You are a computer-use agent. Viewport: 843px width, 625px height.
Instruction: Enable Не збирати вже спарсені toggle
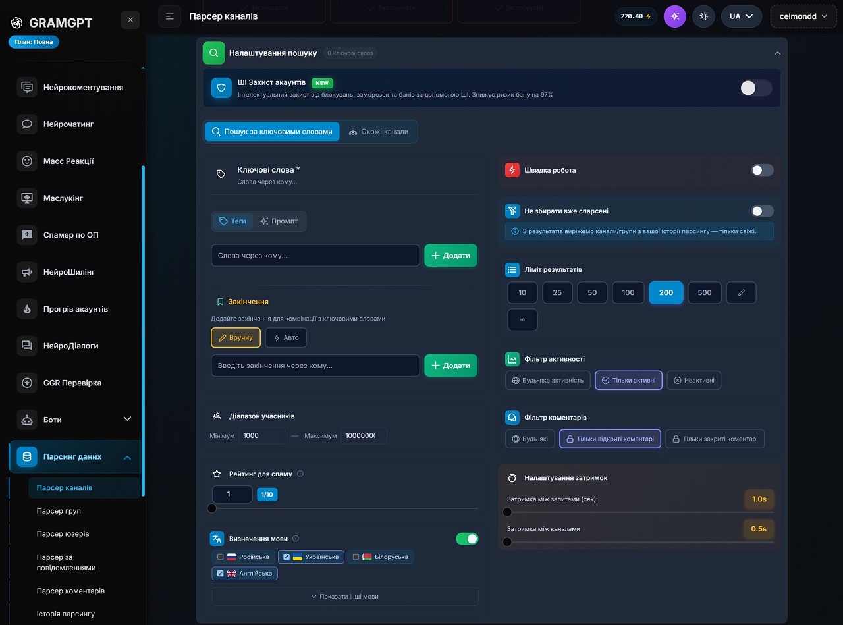[763, 211]
